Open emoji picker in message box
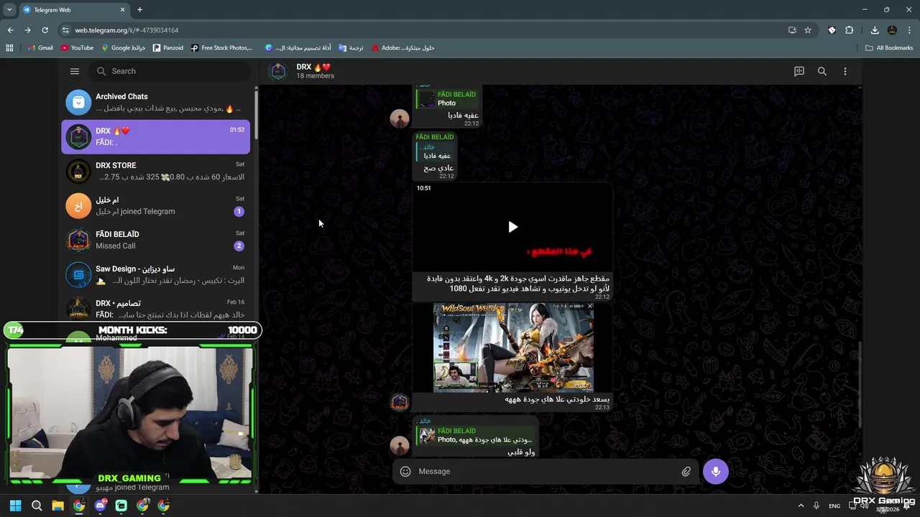 (405, 471)
